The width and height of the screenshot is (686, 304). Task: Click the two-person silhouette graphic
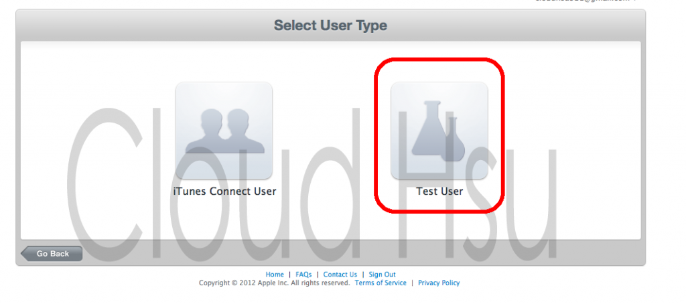(225, 131)
